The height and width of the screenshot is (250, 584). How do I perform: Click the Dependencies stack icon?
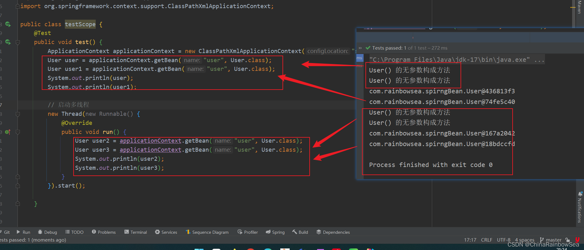coord(319,232)
